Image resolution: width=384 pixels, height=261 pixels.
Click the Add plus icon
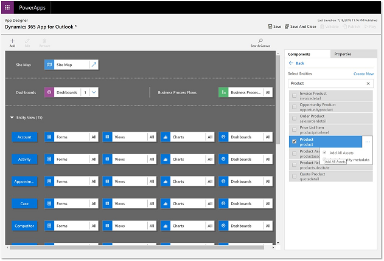pyautogui.click(x=12, y=41)
